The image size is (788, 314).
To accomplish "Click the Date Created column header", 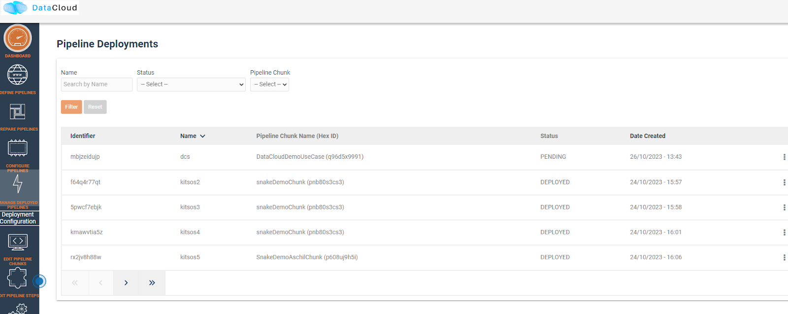I will tap(648, 136).
